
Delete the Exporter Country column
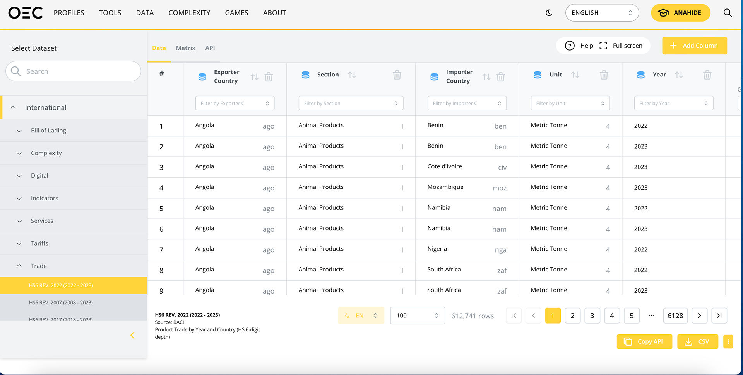click(x=269, y=77)
